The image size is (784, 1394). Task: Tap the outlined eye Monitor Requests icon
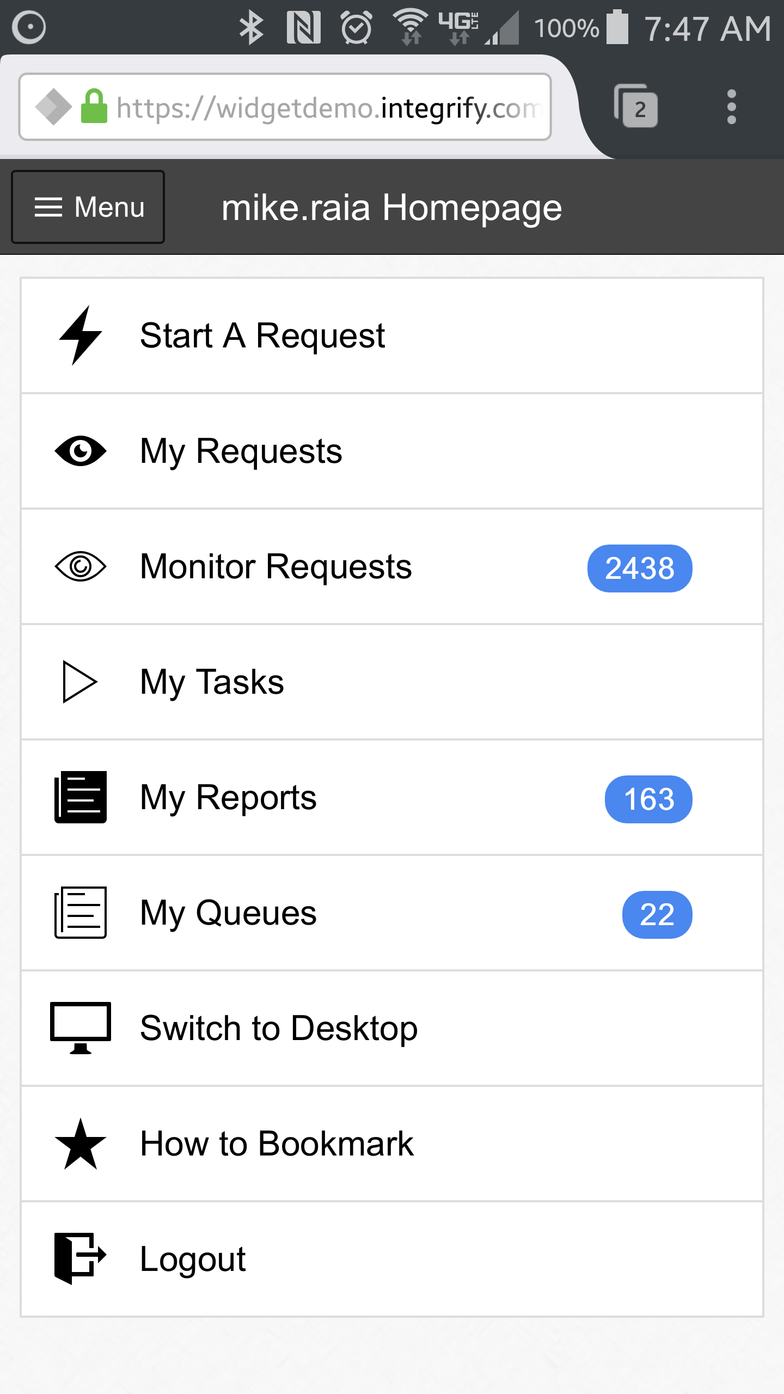(81, 566)
